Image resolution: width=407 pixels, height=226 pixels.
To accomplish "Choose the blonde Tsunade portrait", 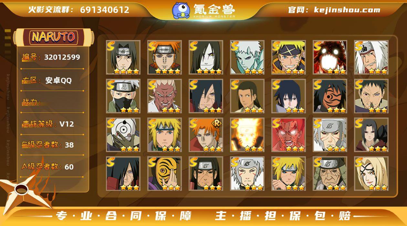I will (x=371, y=173).
